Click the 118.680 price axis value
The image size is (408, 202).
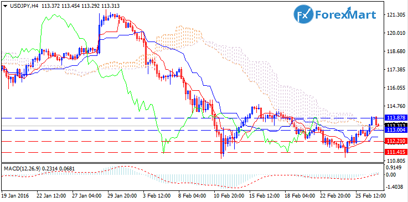point(395,51)
